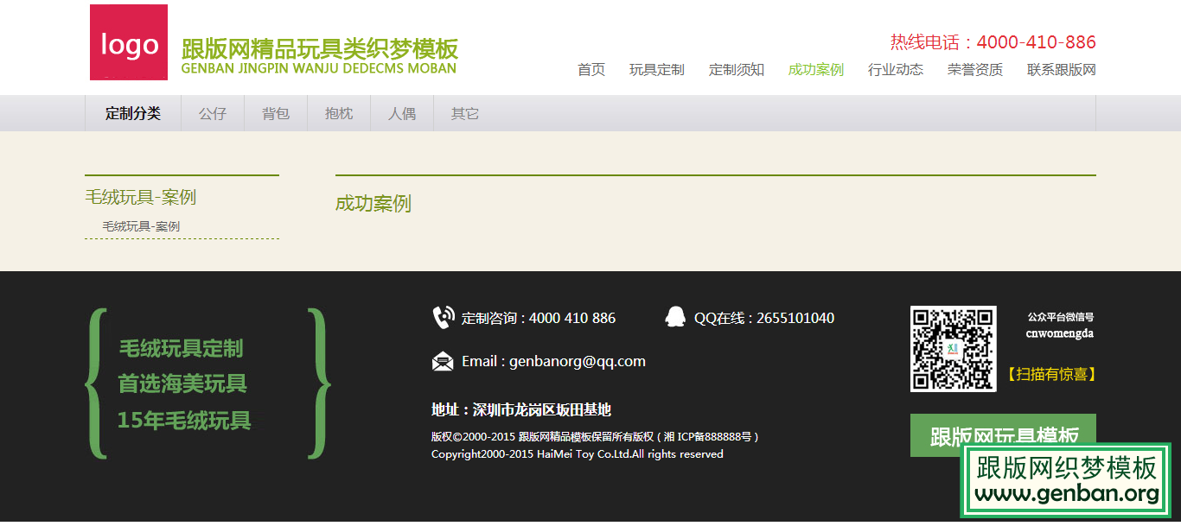1181x526 pixels.
Task: Click the 毛绒玩具-案例 sidebar sub-link
Action: [x=141, y=226]
